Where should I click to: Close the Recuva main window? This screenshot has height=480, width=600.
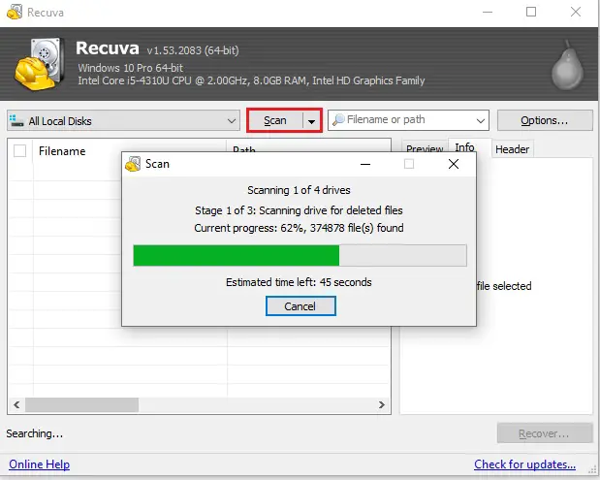click(576, 12)
